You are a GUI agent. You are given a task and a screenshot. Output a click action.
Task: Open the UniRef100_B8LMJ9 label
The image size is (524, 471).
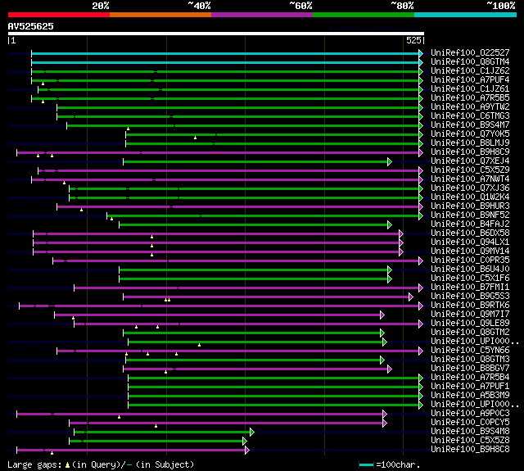coord(470,143)
